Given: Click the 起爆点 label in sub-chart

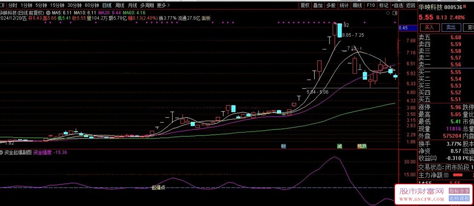Looking at the screenshot, I should [x=158, y=187].
